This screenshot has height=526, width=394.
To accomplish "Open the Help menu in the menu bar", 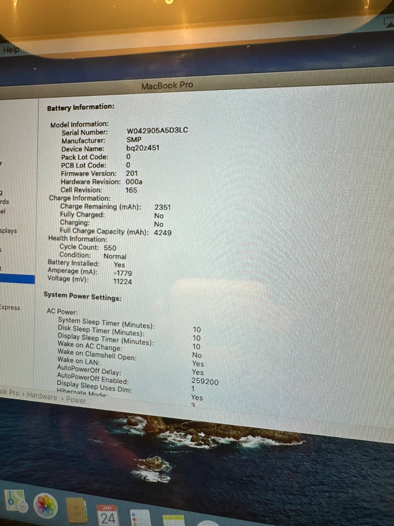I will [x=11, y=50].
